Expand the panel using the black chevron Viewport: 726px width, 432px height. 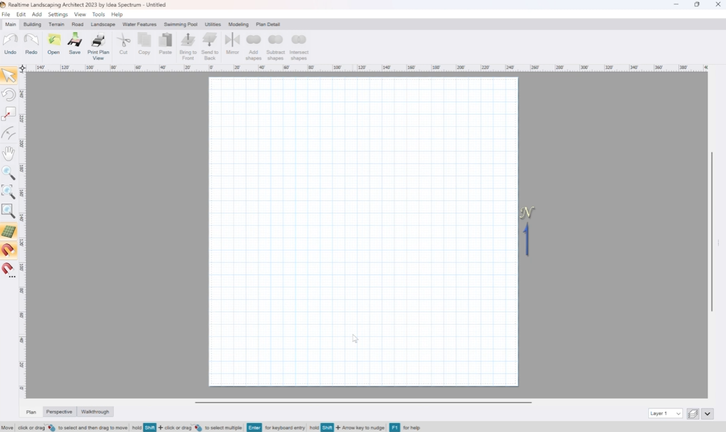coord(707,414)
